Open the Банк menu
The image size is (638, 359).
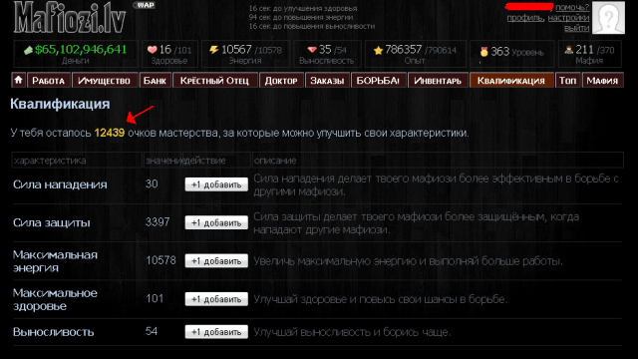coord(156,80)
